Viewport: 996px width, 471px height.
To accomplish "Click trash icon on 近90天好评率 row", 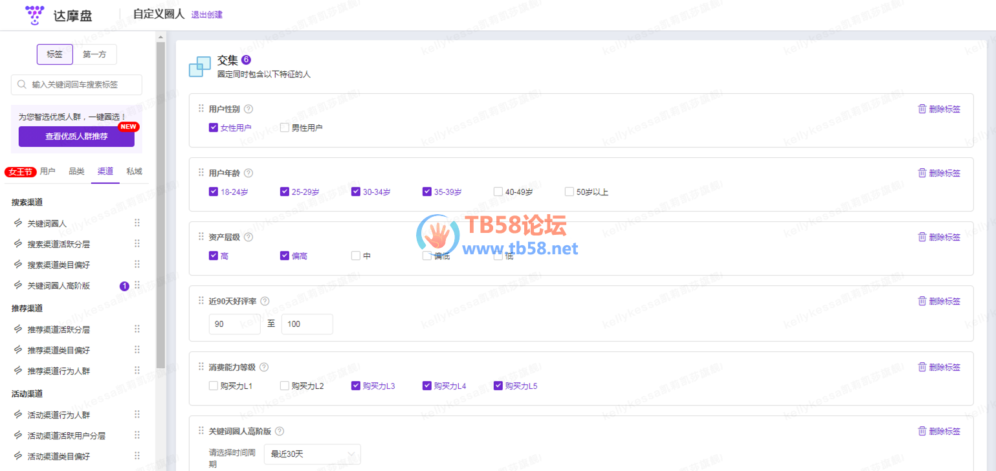I will [922, 301].
